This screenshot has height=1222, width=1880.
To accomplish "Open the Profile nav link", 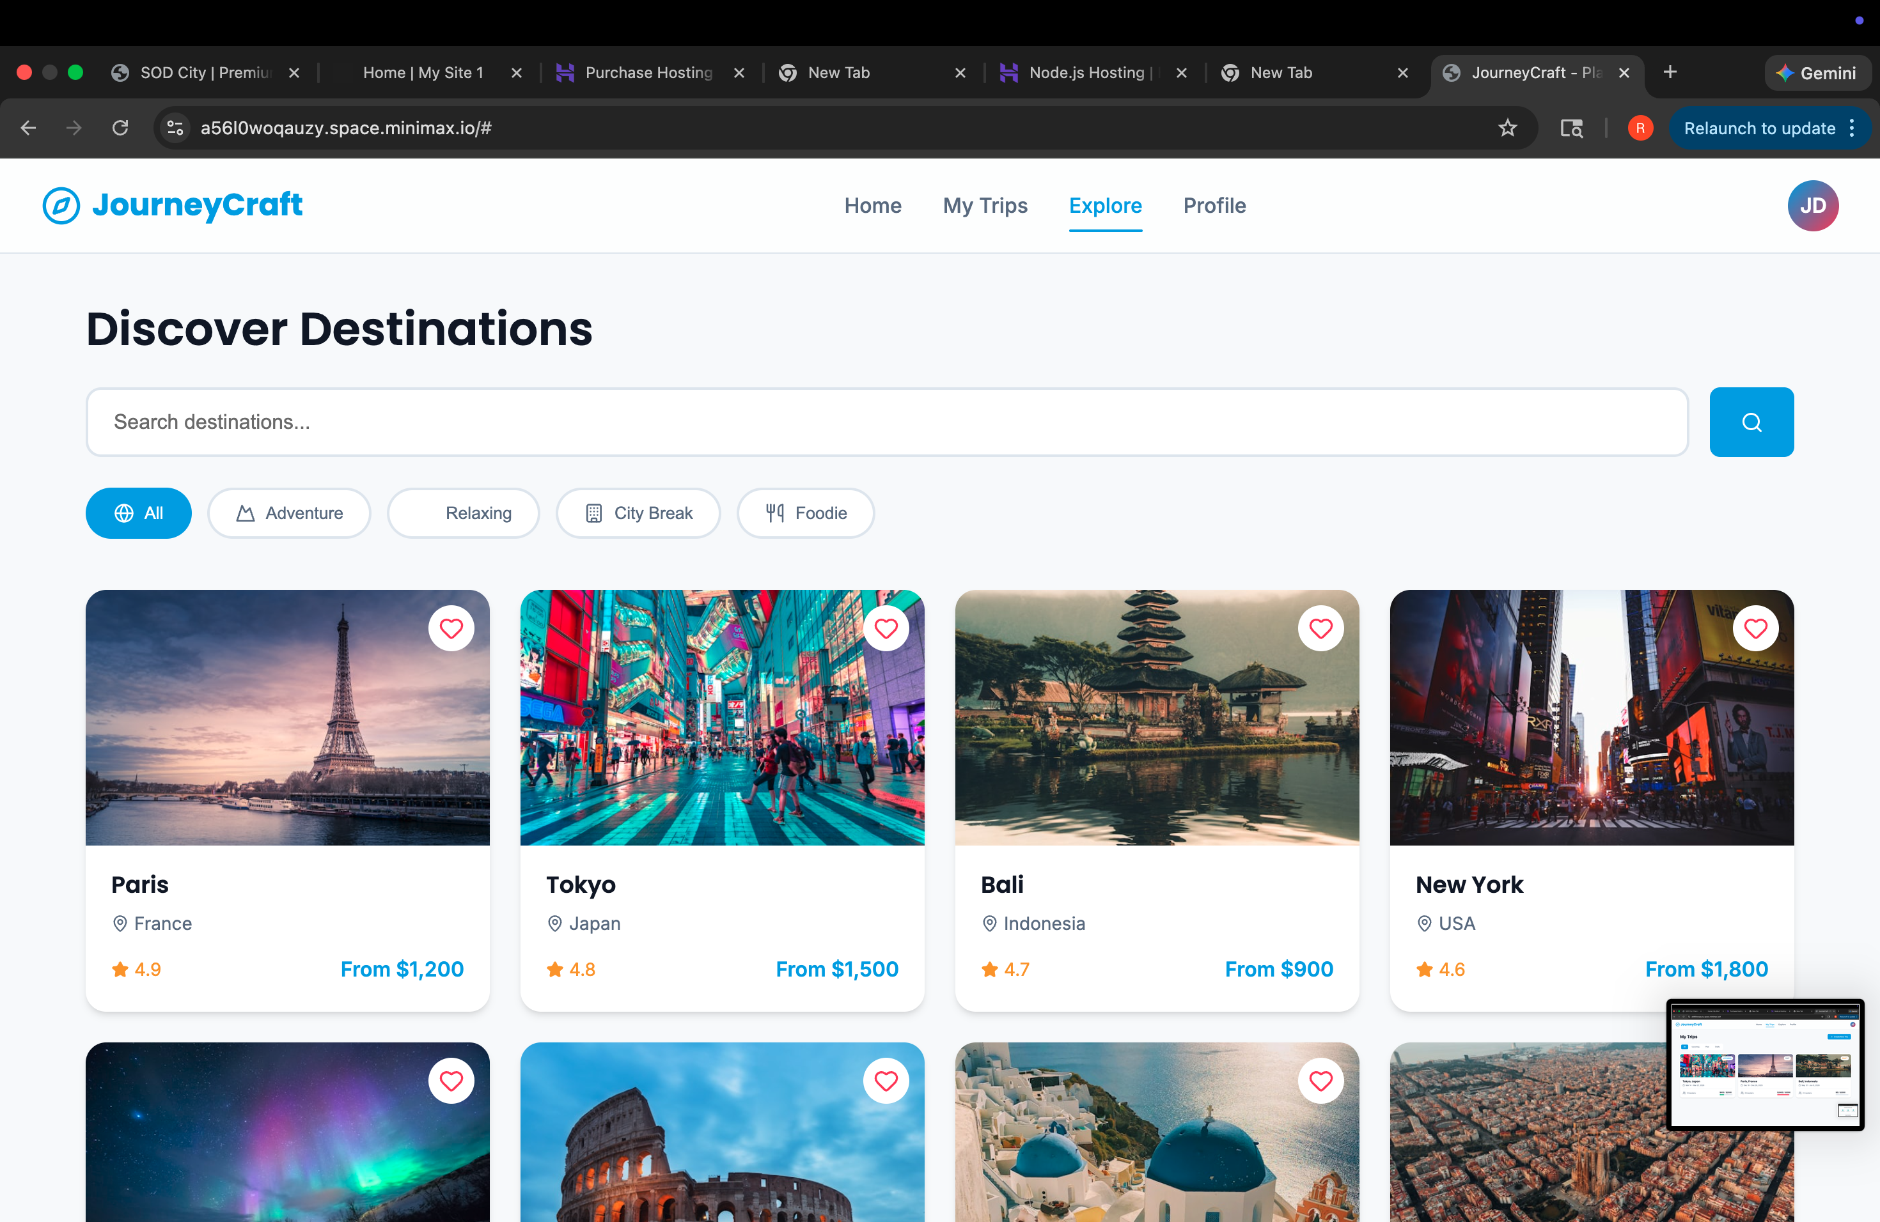I will 1214,205.
